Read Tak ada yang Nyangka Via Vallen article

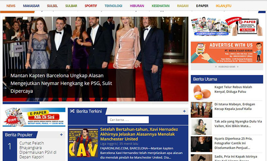[238, 124]
